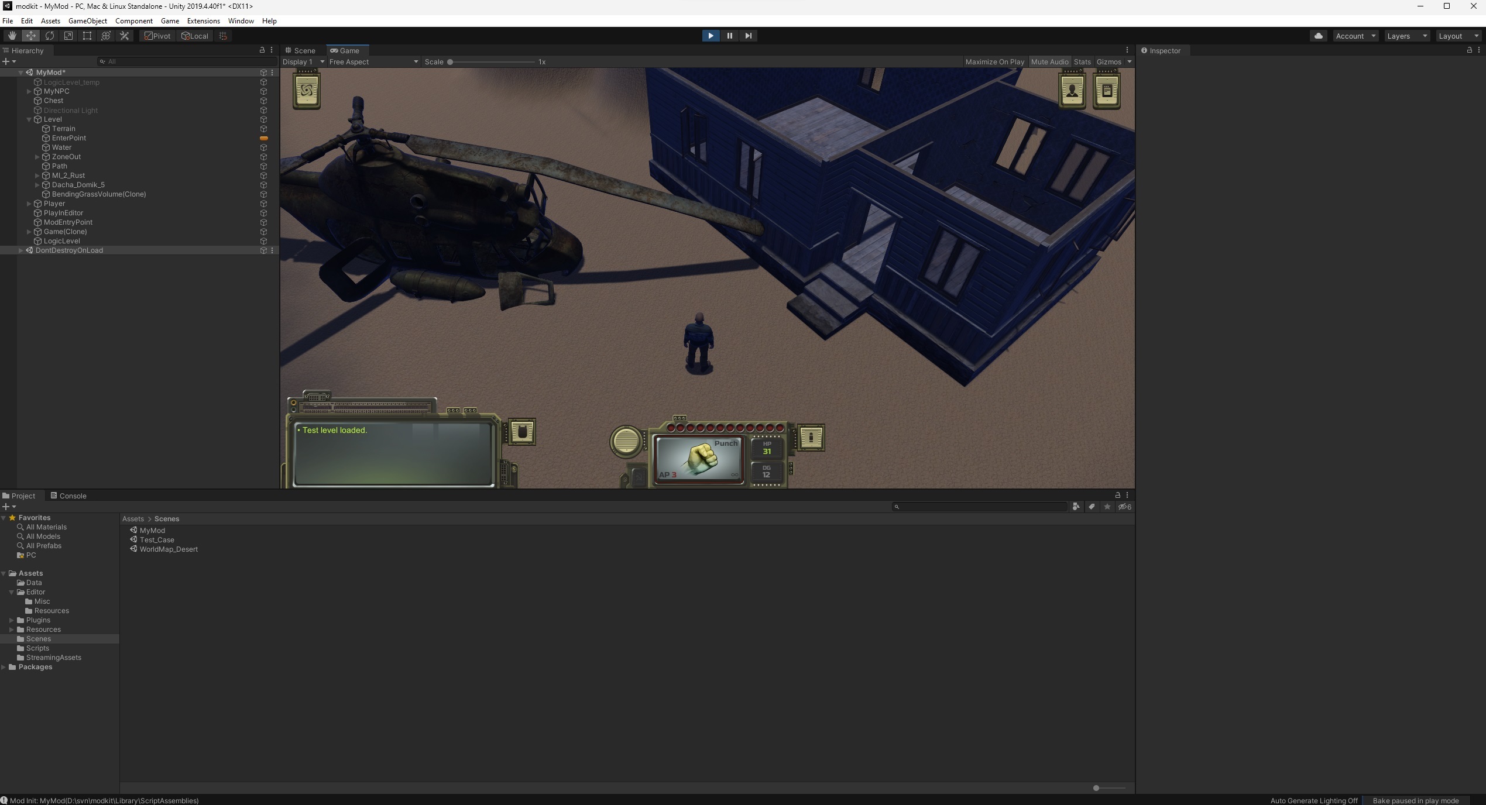
Task: Click Assets breadcrumb in Project
Action: (133, 519)
